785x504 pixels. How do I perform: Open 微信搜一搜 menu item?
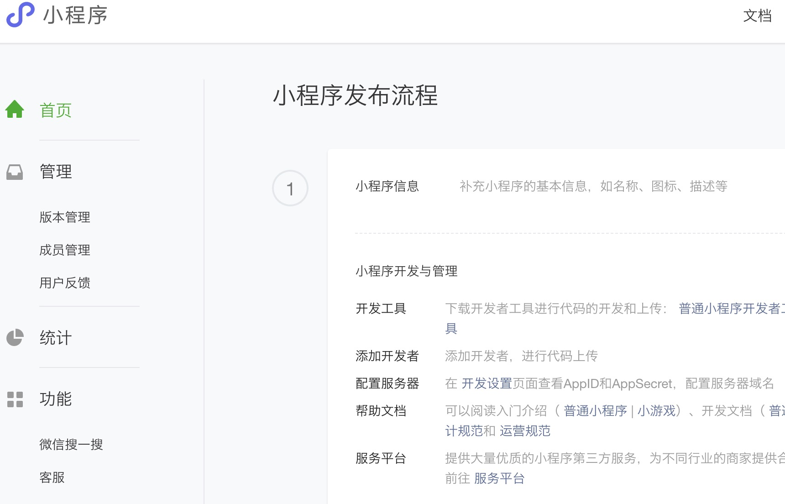pos(71,444)
